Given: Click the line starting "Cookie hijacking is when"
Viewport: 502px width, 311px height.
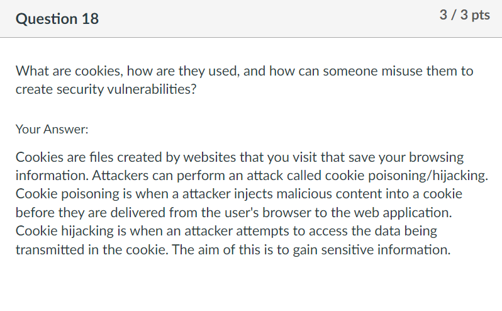Looking at the screenshot, I should tap(226, 231).
